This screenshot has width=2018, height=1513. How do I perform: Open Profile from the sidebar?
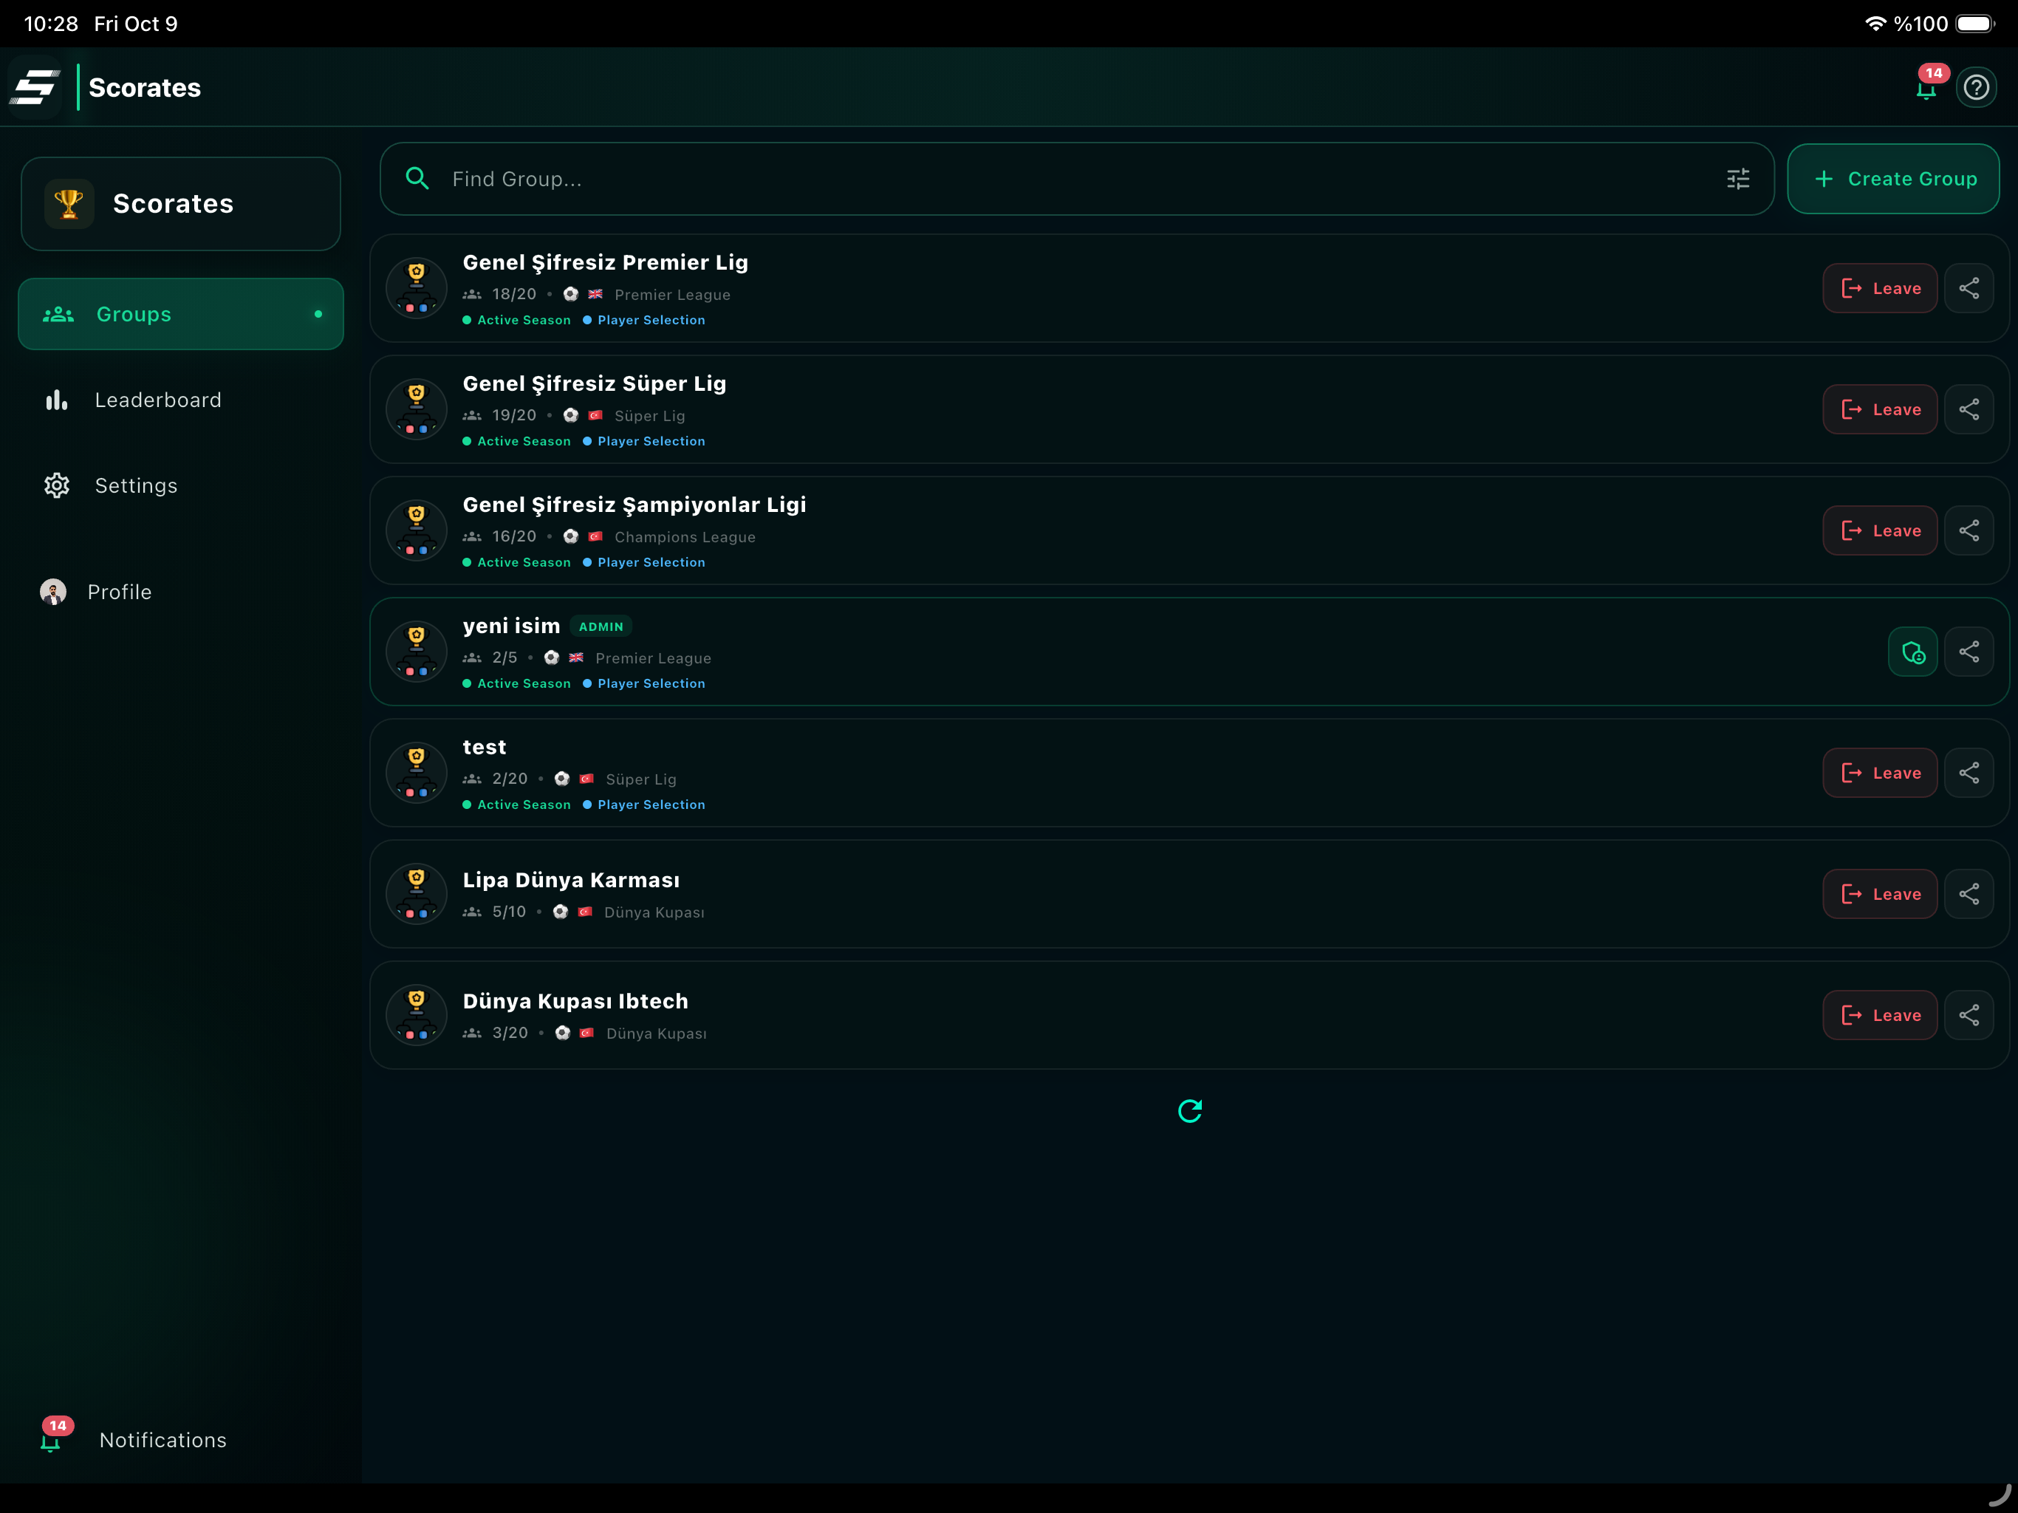pos(181,592)
